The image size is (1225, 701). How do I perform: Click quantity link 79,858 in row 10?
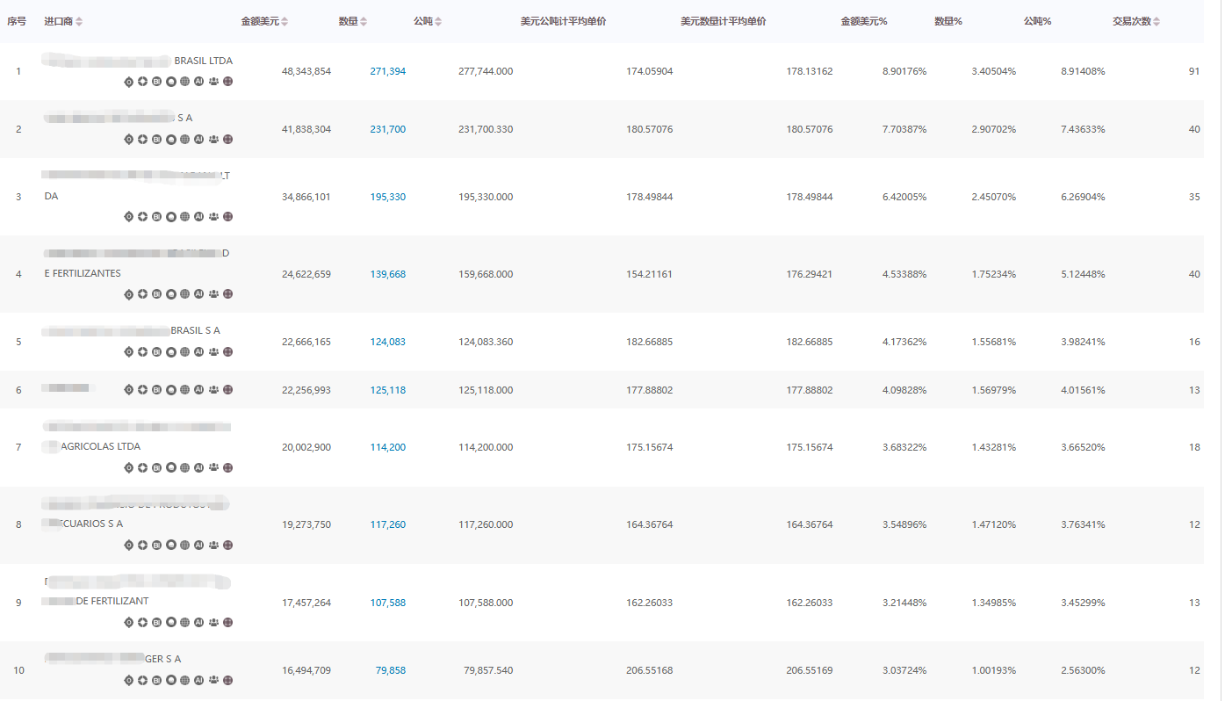point(390,671)
